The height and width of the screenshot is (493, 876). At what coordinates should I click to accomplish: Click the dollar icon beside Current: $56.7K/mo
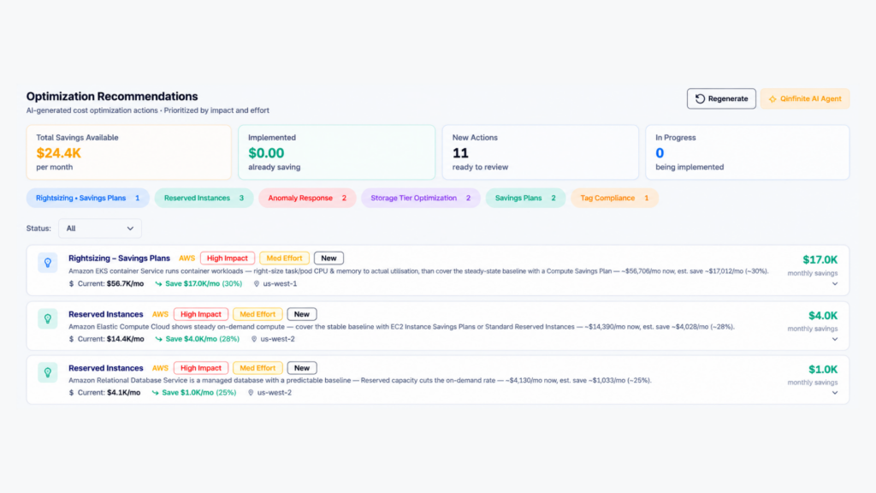pos(72,284)
